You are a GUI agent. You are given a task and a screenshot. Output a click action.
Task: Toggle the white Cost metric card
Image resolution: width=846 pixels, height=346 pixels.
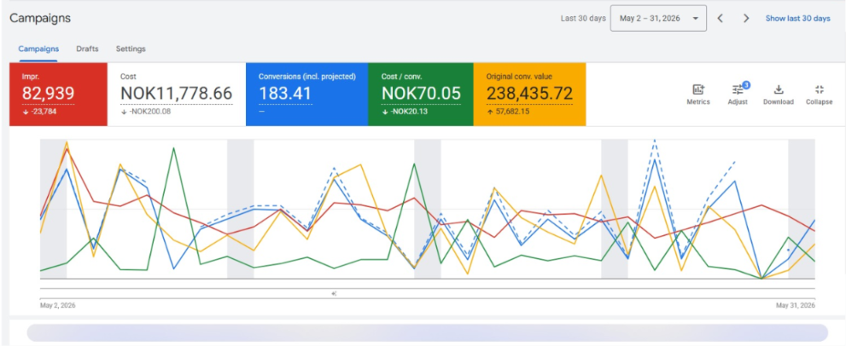click(x=177, y=95)
